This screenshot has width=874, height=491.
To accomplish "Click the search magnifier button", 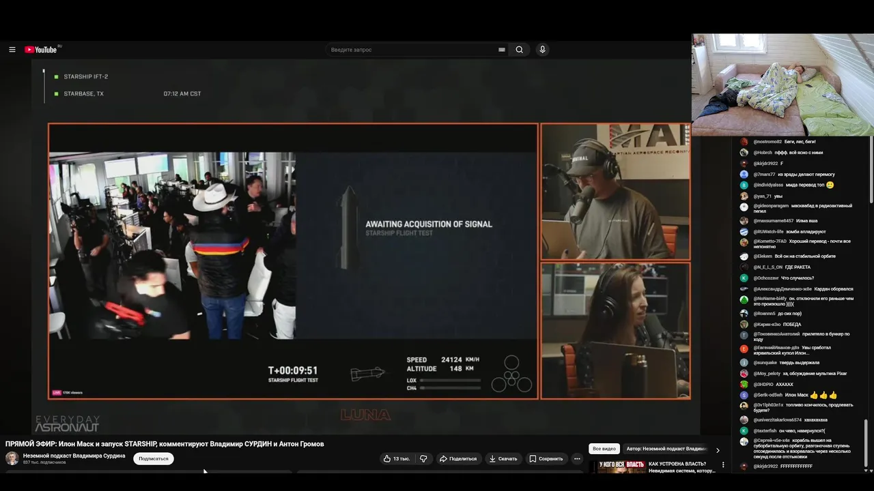I will (x=520, y=50).
